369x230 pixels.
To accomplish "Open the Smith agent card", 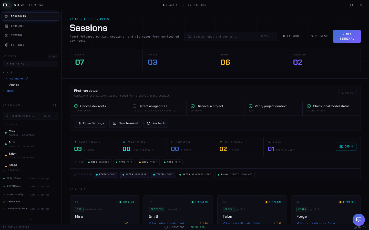I will pos(178,210).
